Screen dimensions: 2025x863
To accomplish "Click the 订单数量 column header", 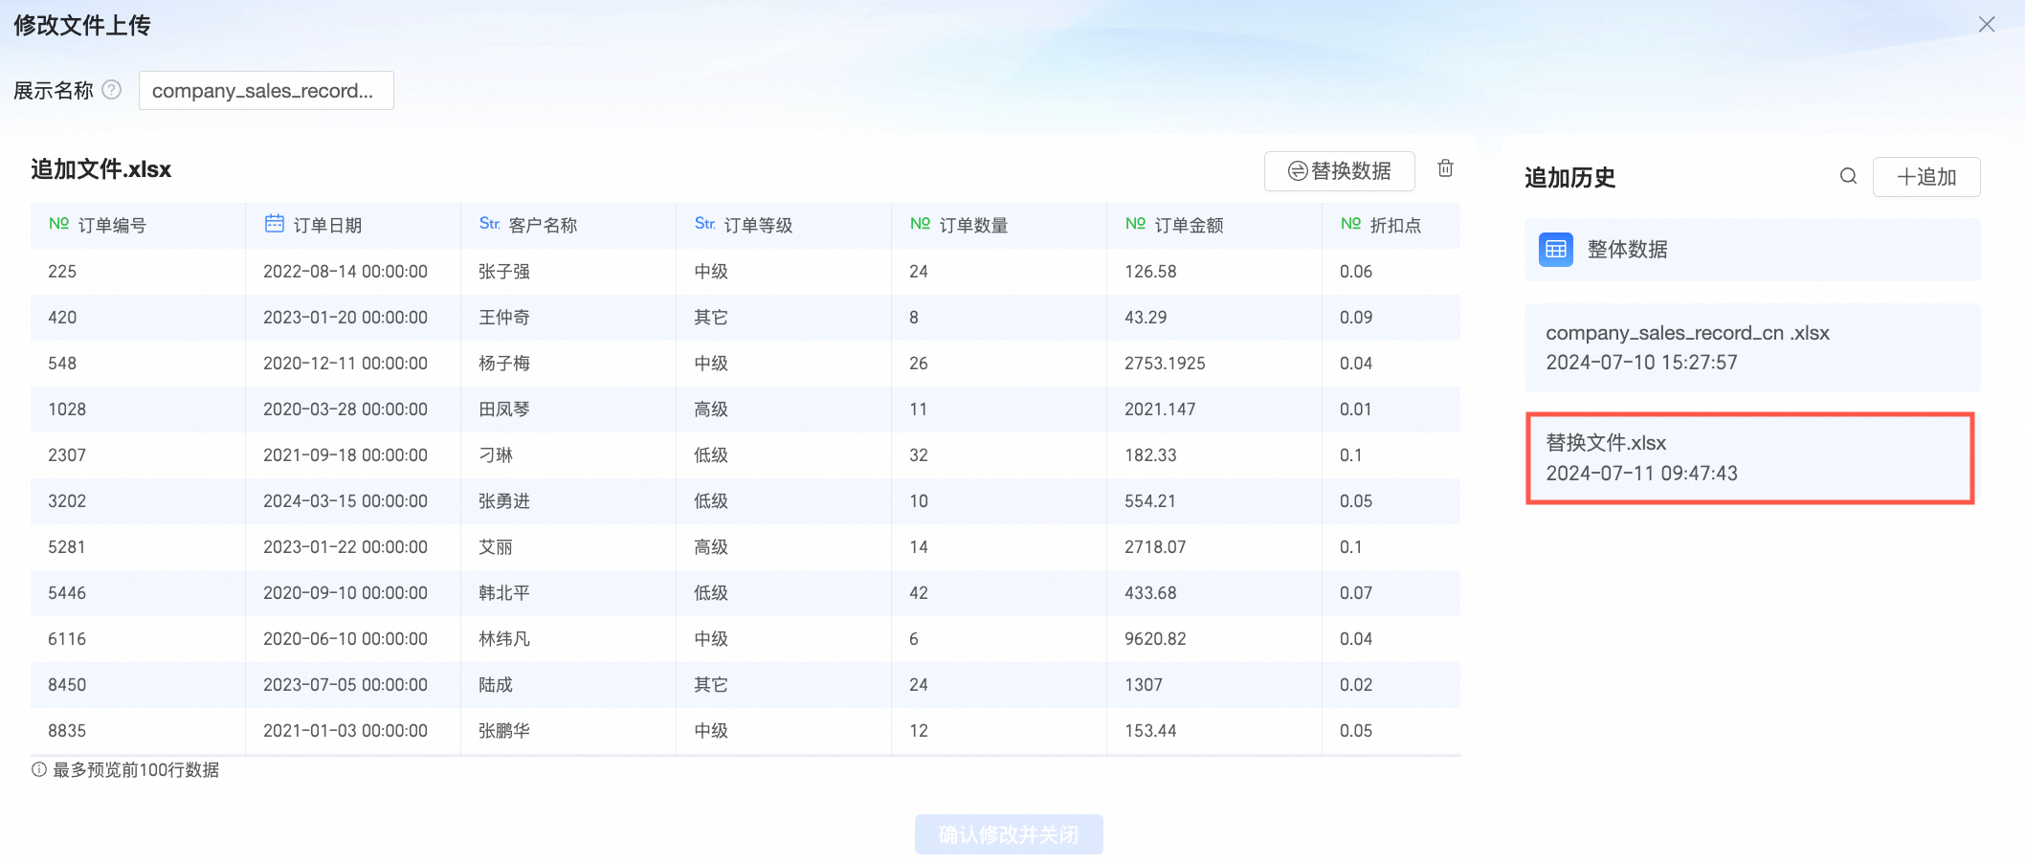I will (999, 226).
